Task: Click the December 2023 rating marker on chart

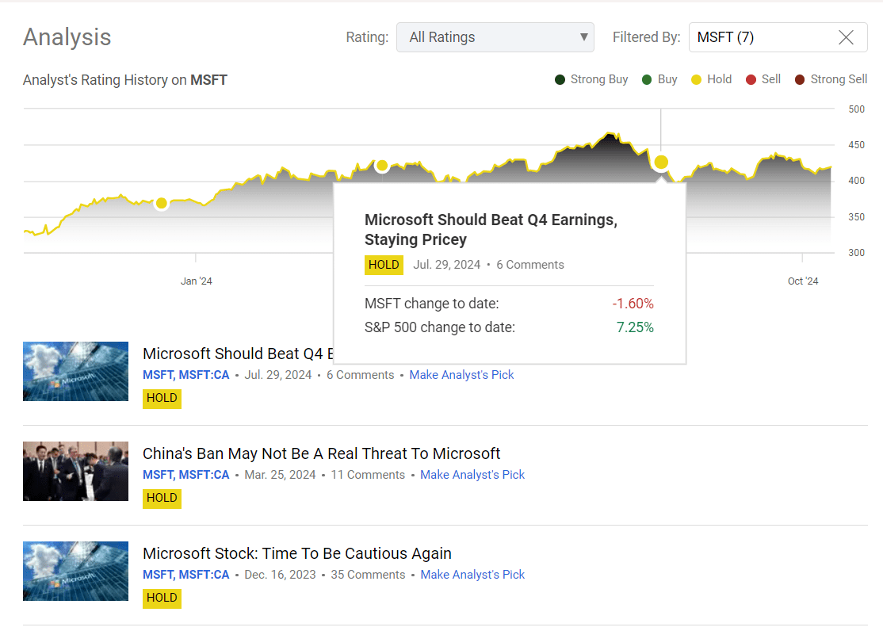Action: tap(162, 204)
